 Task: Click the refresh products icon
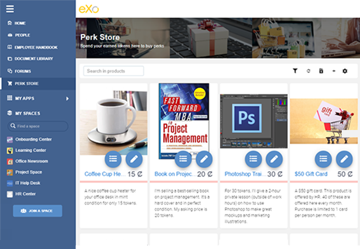(x=308, y=71)
